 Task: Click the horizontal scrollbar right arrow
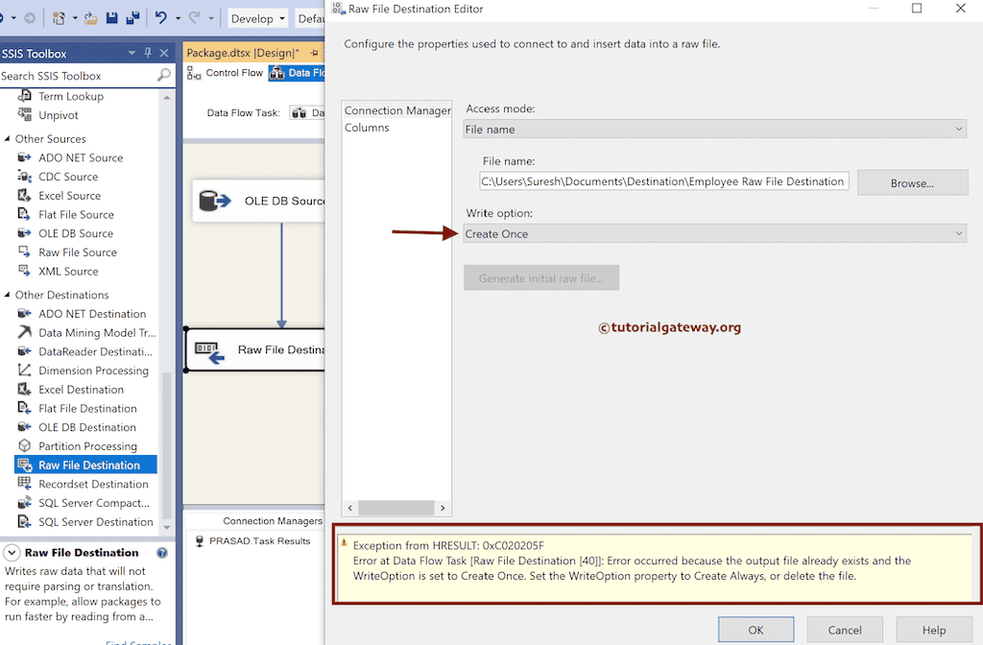pyautogui.click(x=443, y=508)
